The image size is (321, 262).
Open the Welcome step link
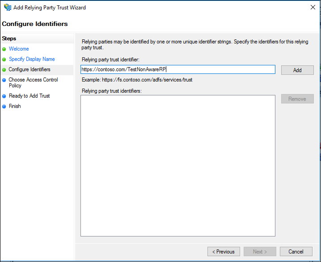click(19, 49)
